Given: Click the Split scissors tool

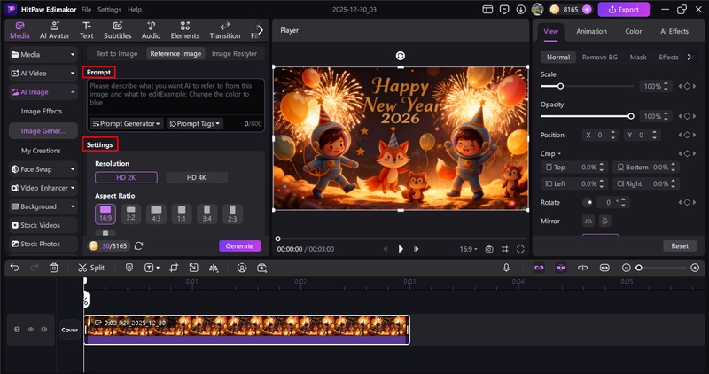Looking at the screenshot, I should [x=91, y=267].
